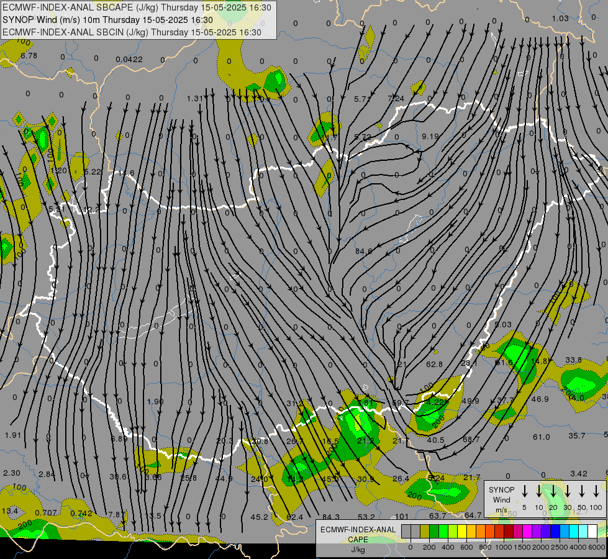Click the CAPE word in the bottom legend
The height and width of the screenshot is (559, 608).
pos(358,540)
